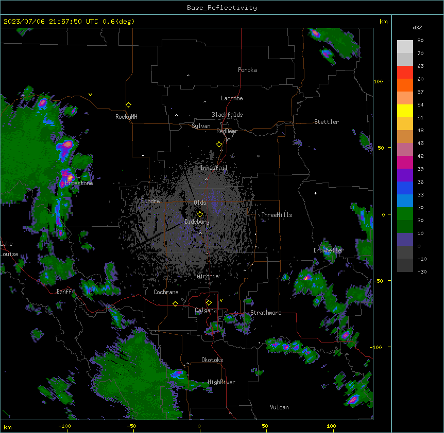Click the Banff label

pos(64,292)
